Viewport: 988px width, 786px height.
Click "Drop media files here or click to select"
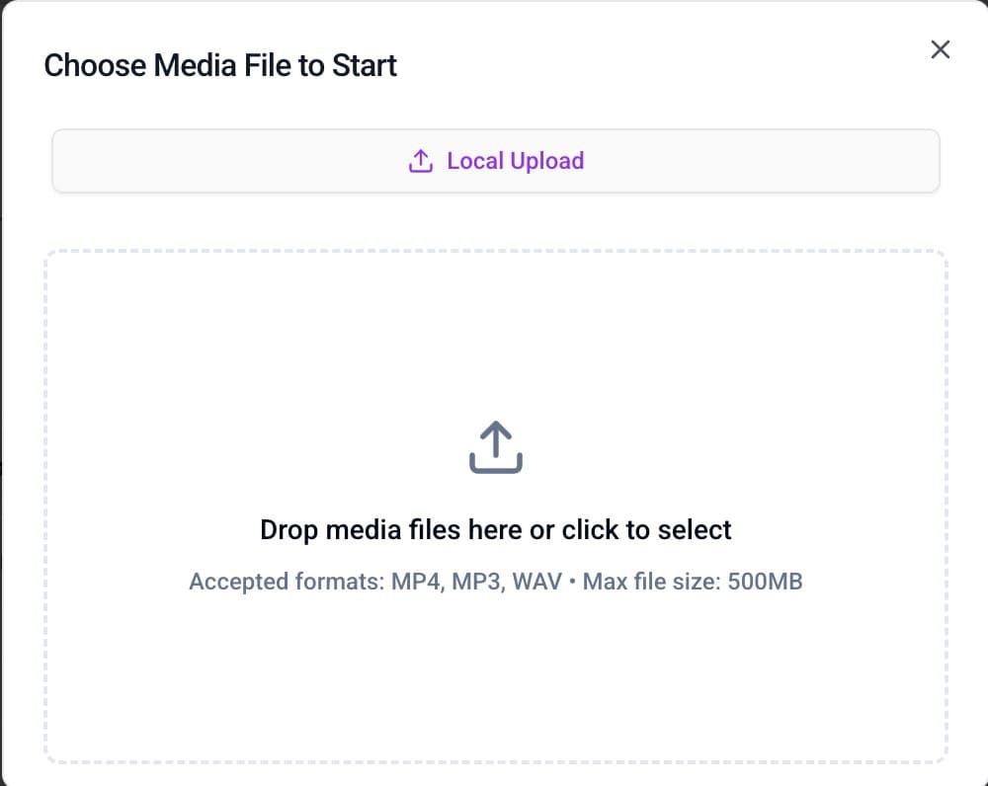pyautogui.click(x=495, y=530)
